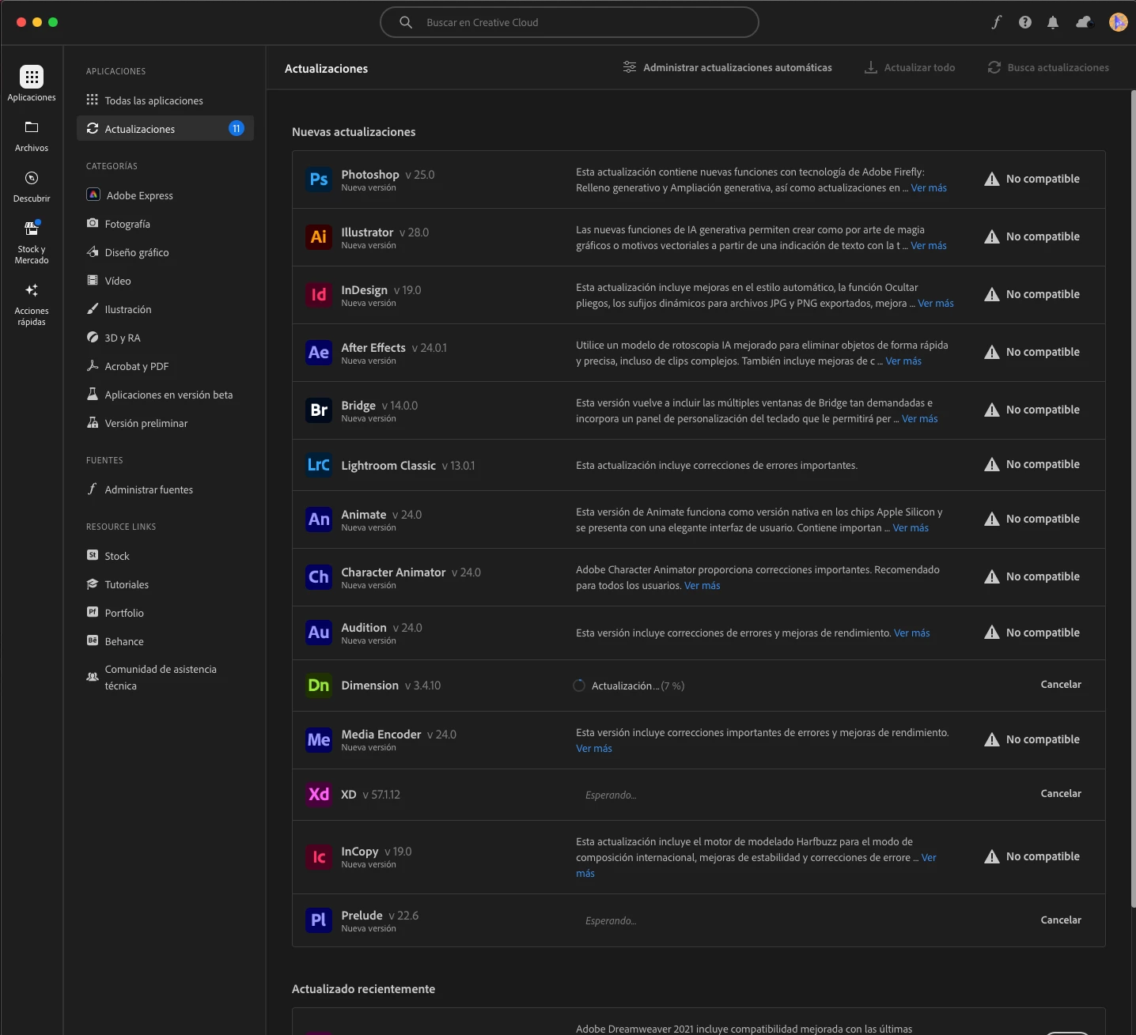Open Acciones rápidas in the left rail
The image size is (1136, 1035).
[32, 304]
